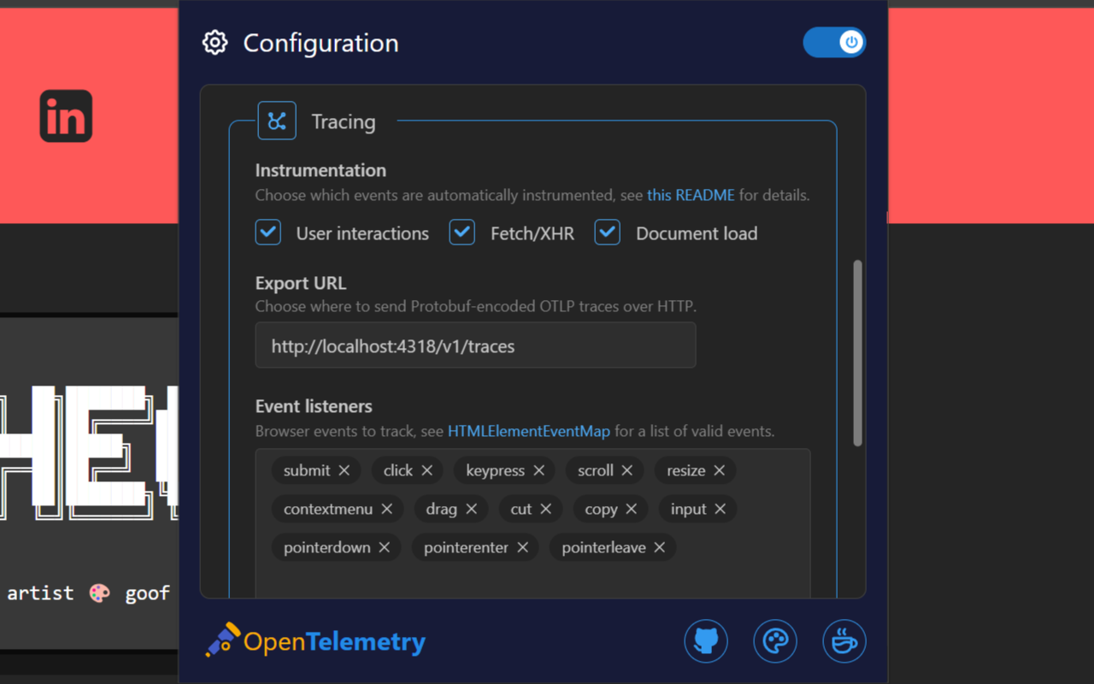Click the palette emoji beside 'artist'
This screenshot has height=684, width=1094.
pos(99,592)
